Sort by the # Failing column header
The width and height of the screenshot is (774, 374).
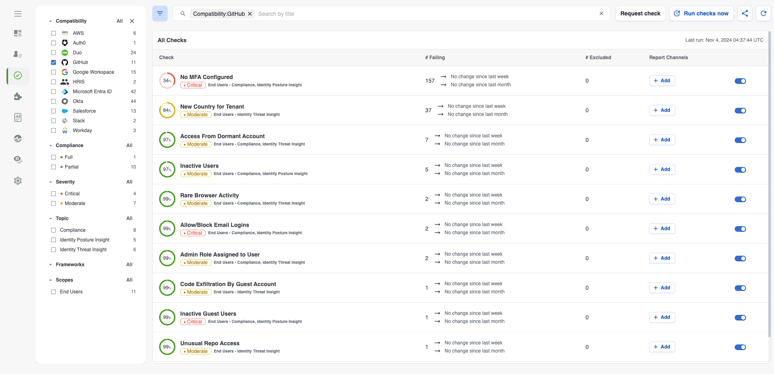[435, 58]
